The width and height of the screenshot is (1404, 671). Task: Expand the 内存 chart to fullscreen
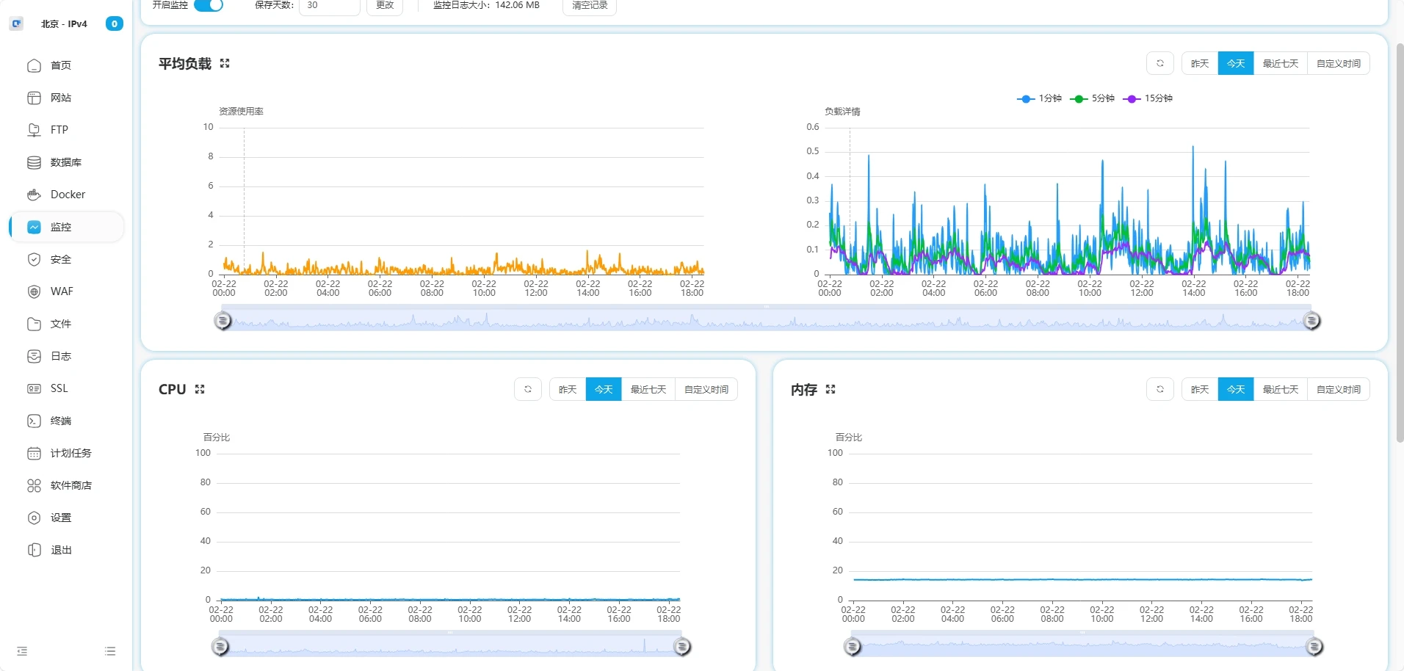pyautogui.click(x=831, y=389)
